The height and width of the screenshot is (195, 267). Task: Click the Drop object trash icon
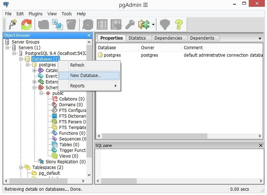[x=71, y=24]
